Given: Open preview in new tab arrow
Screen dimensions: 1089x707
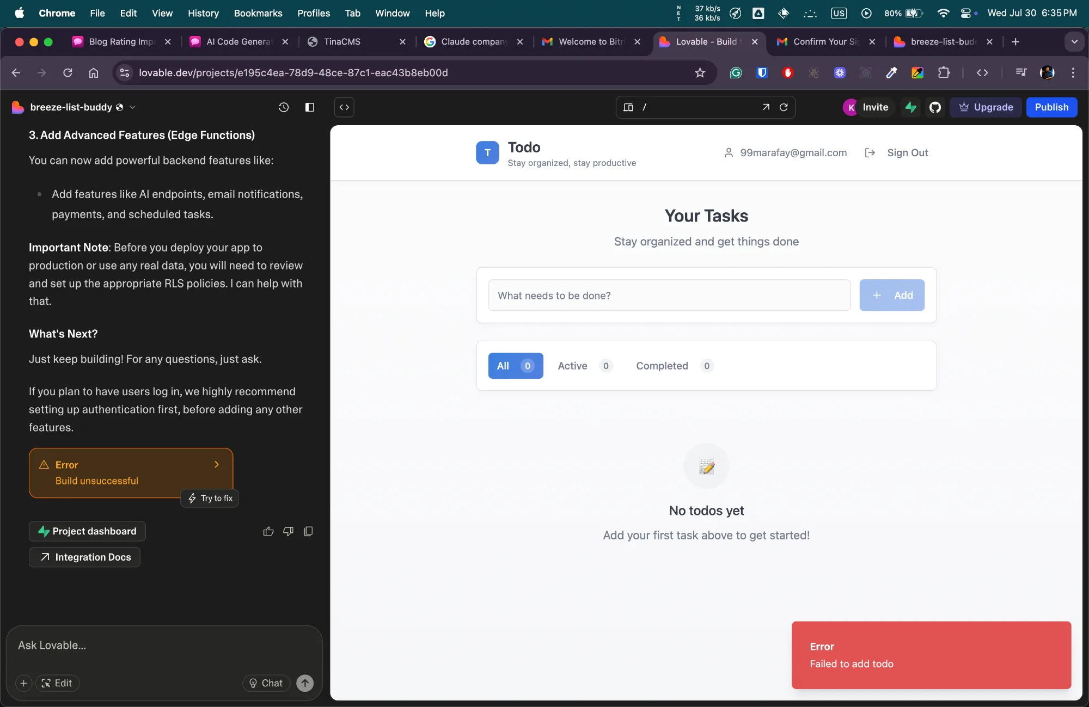Looking at the screenshot, I should point(766,107).
